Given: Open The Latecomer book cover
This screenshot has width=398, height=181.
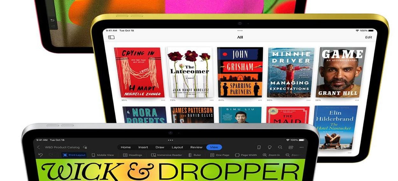Looking at the screenshot, I should point(189,72).
